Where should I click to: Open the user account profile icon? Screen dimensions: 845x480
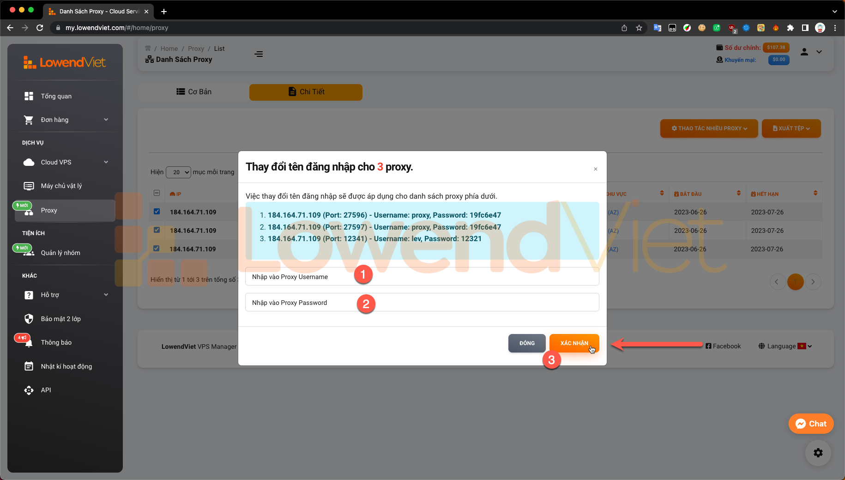point(804,52)
